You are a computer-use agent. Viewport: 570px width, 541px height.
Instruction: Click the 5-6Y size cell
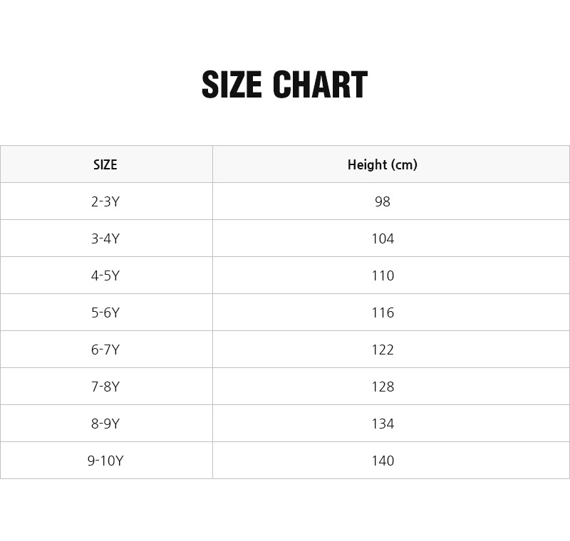tap(105, 312)
